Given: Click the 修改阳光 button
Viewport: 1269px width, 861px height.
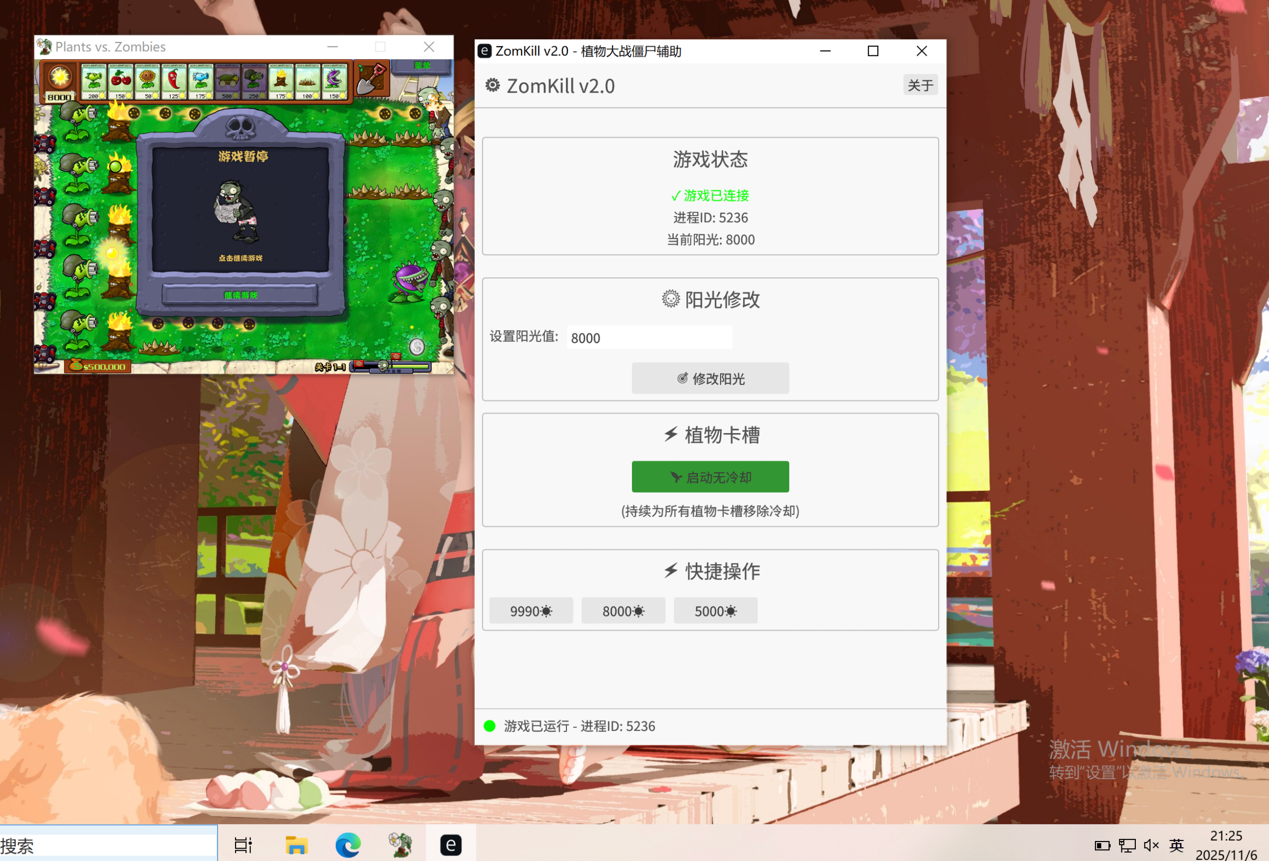Looking at the screenshot, I should [x=710, y=378].
